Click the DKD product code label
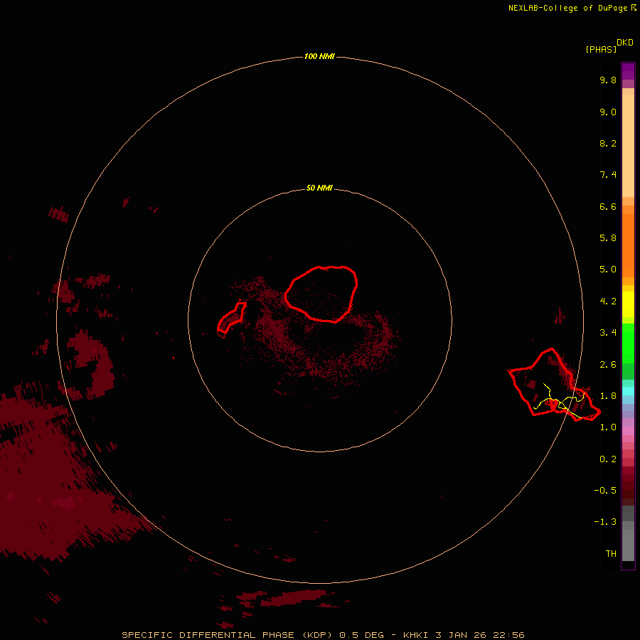 [625, 42]
